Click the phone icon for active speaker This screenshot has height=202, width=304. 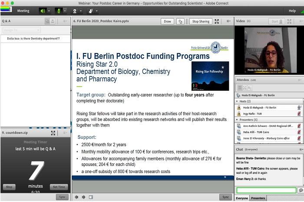(x=238, y=96)
